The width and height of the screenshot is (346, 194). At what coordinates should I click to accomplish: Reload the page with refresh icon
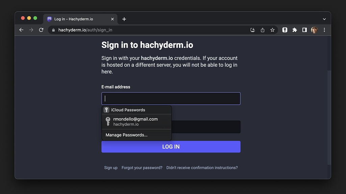tap(41, 30)
